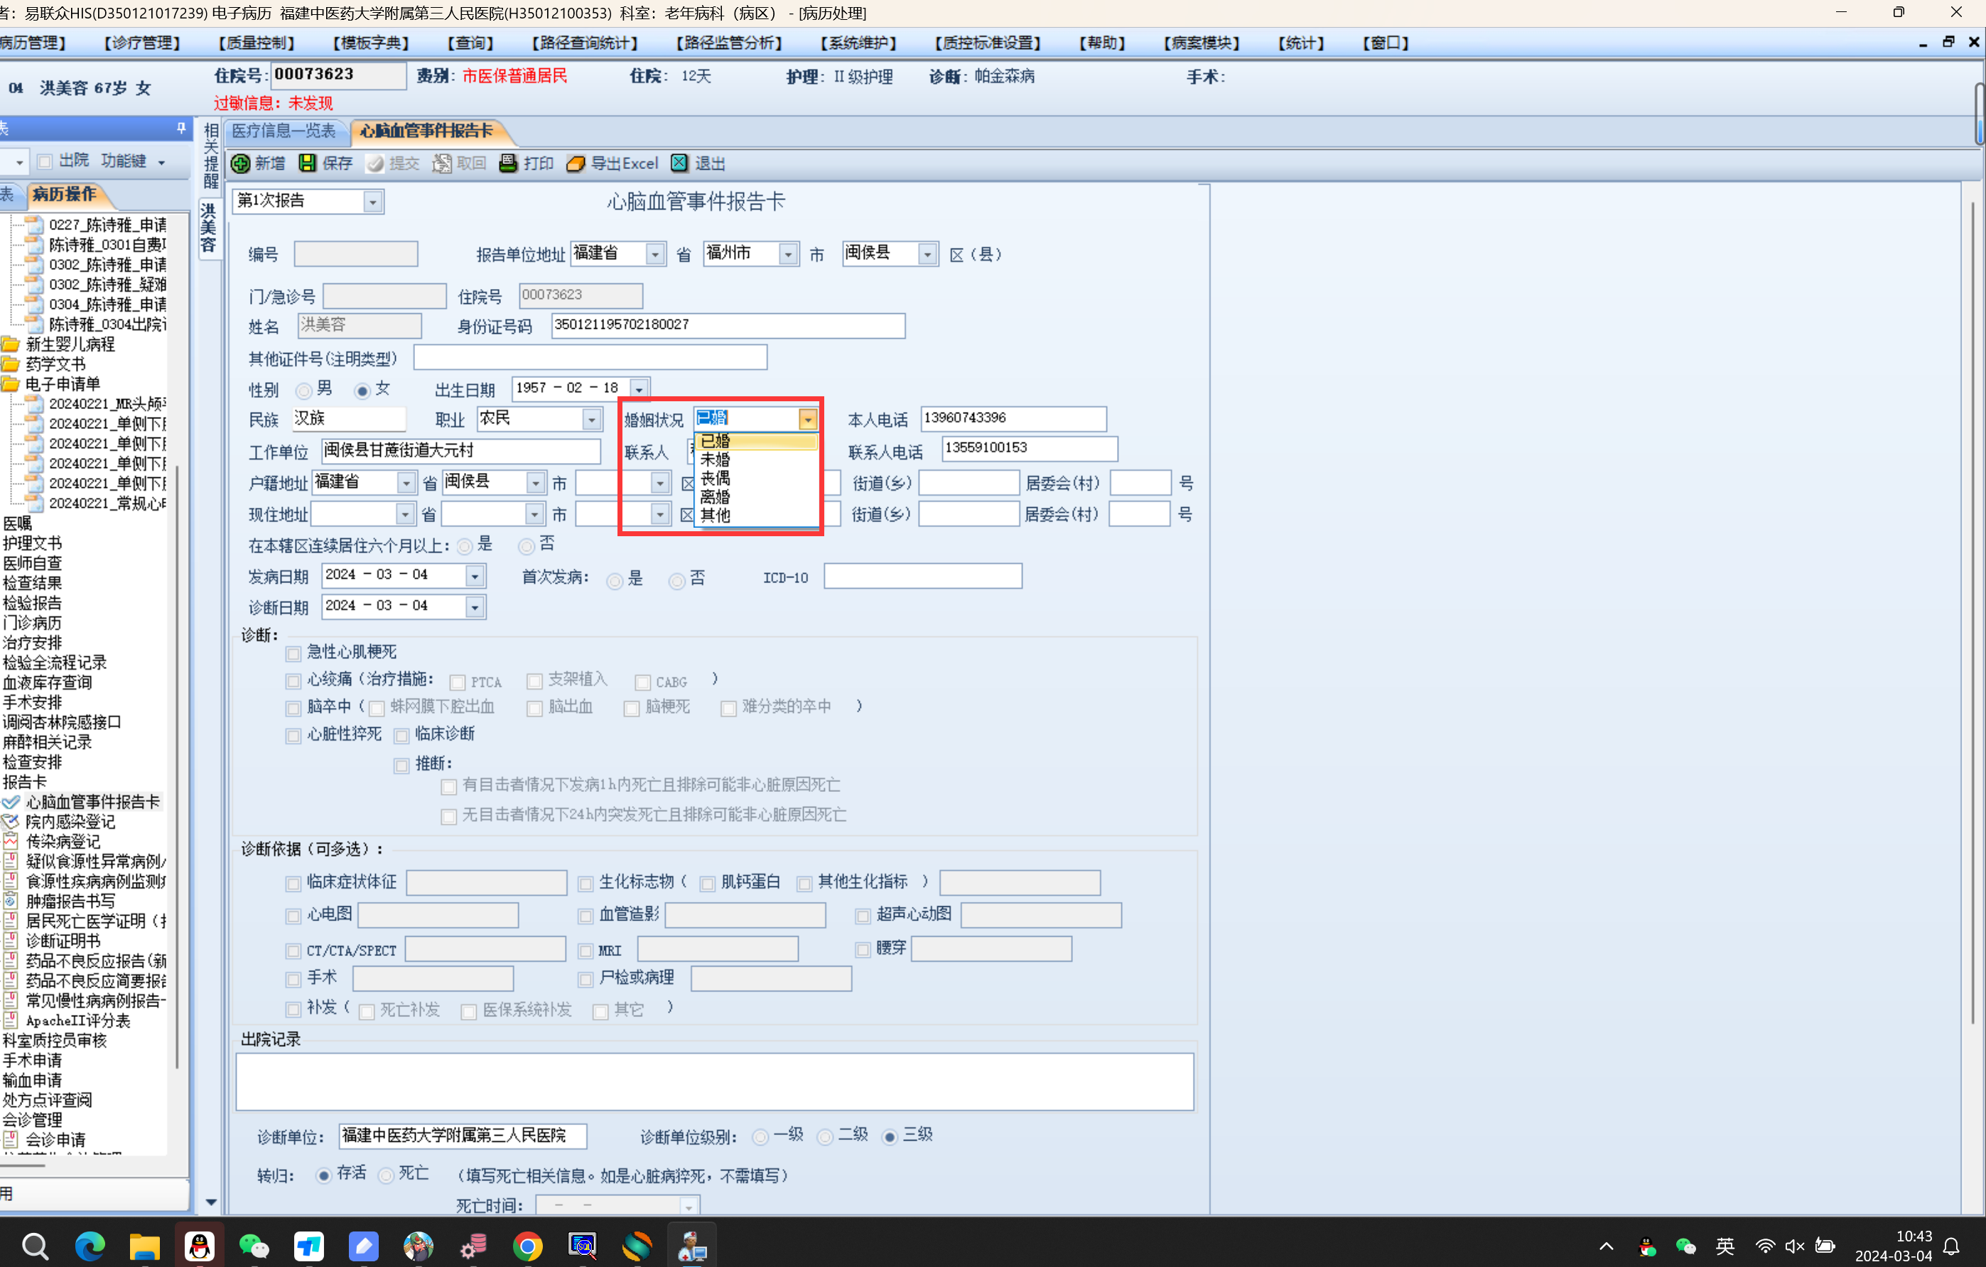
Task: Open the 职业 occupation dropdown arrow
Action: (x=591, y=420)
